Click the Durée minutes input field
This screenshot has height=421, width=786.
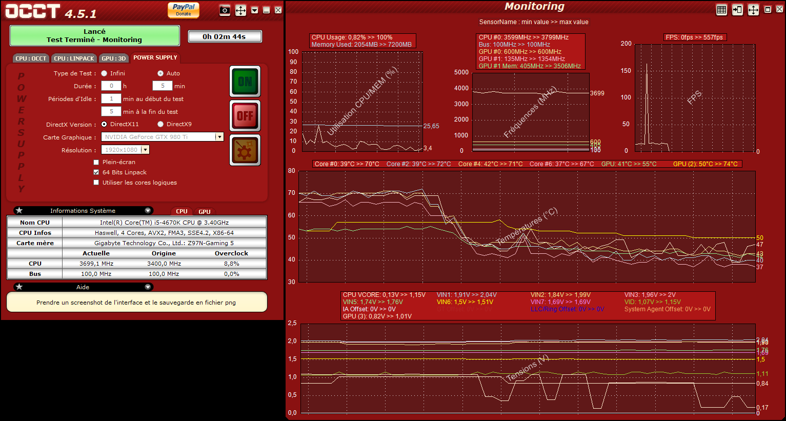[163, 86]
